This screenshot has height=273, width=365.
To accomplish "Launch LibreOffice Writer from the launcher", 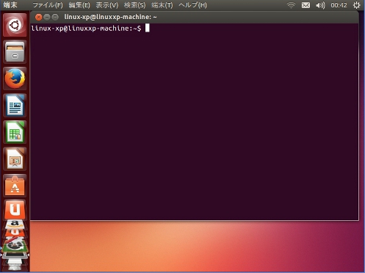I will click(x=15, y=106).
